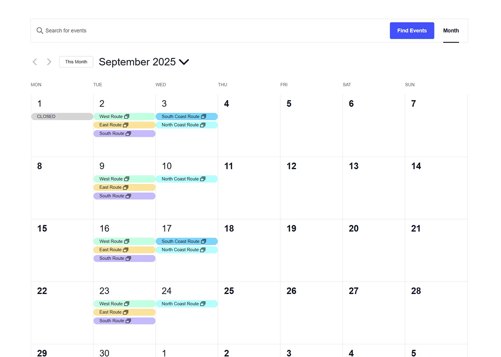
Task: Select the Month view tab
Action: tap(451, 31)
